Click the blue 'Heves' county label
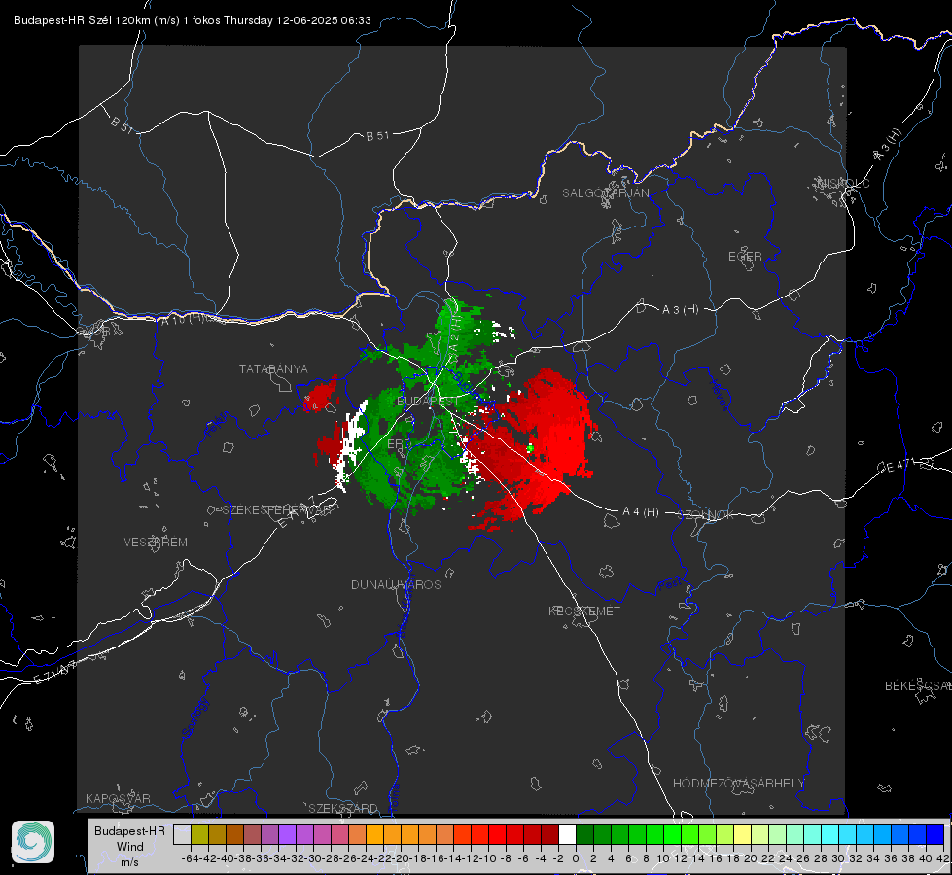The height and width of the screenshot is (875, 952). 720,396
